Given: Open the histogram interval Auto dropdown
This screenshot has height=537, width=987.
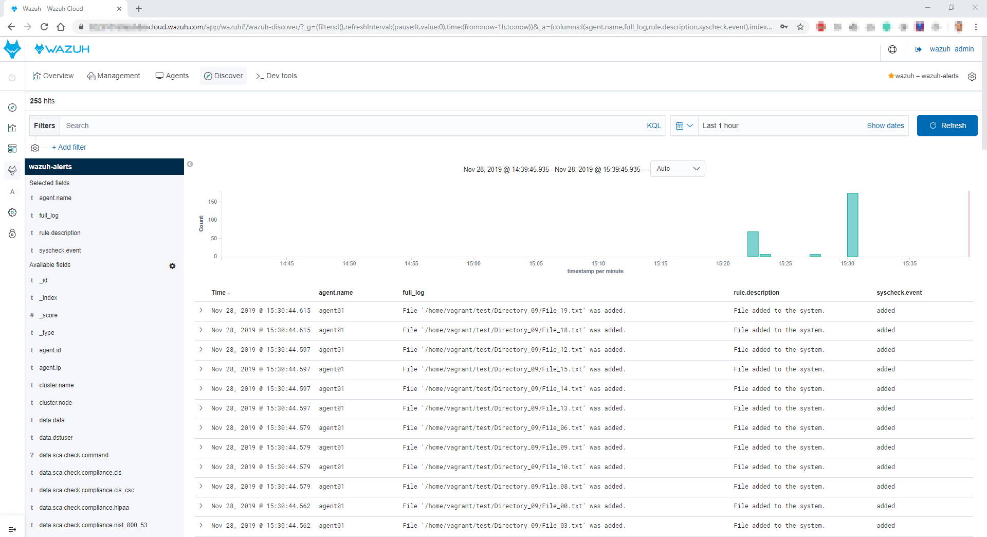Looking at the screenshot, I should [678, 169].
